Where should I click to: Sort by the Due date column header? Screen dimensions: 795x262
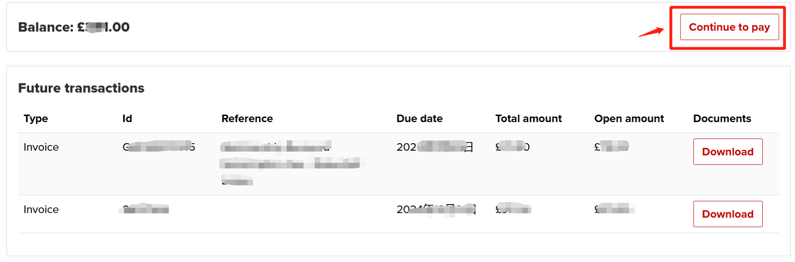(x=419, y=119)
